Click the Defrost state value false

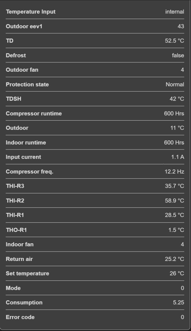pyautogui.click(x=178, y=55)
